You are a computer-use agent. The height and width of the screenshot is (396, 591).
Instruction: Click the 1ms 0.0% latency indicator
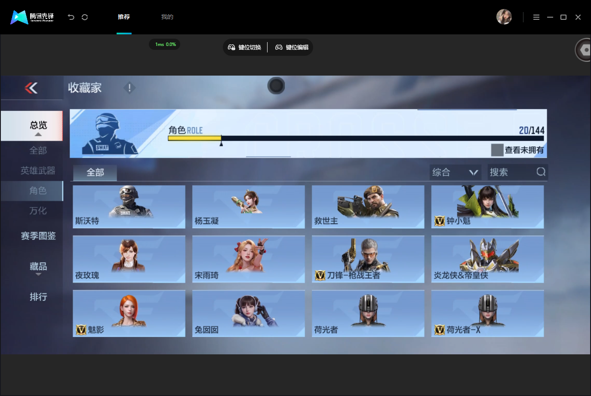[165, 44]
